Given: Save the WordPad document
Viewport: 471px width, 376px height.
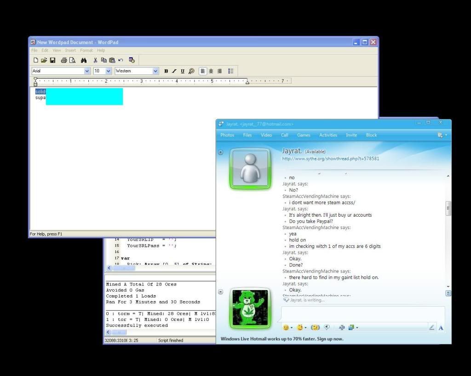Looking at the screenshot, I should pyautogui.click(x=52, y=60).
